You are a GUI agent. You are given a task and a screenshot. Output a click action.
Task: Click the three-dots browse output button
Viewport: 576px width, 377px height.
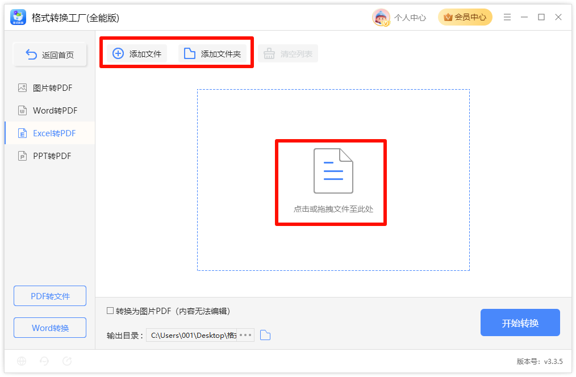pyautogui.click(x=245, y=335)
